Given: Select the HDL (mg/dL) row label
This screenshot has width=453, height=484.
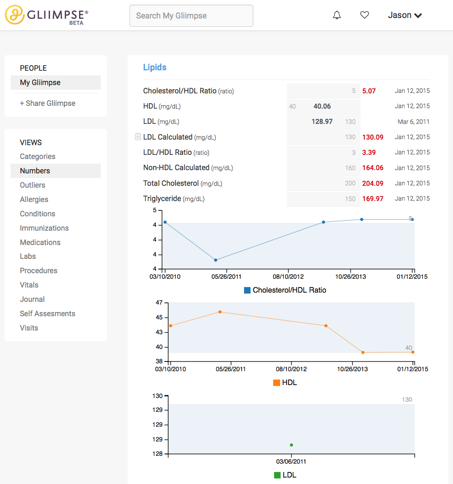Looking at the screenshot, I should [162, 106].
